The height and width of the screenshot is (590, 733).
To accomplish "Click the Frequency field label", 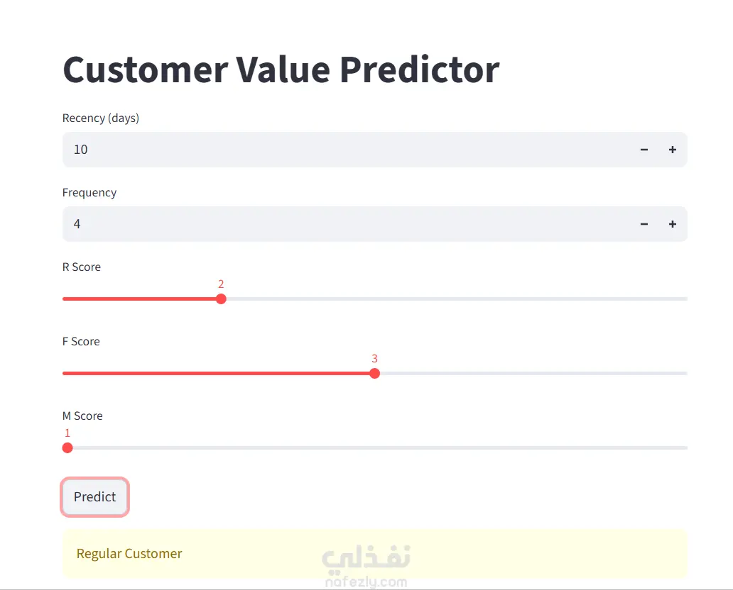I will click(x=89, y=193).
